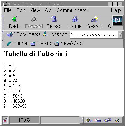The height and width of the screenshot is (126, 125).
Task: Close the Netscape window
Action: pyautogui.click(x=121, y=4)
